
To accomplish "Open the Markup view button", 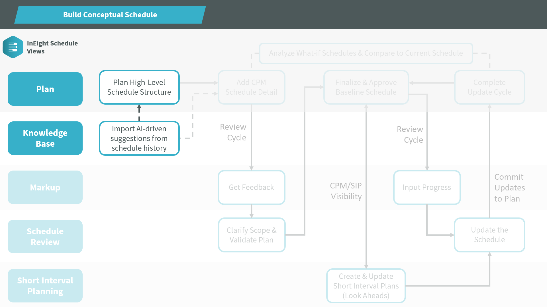I will 45,187.
